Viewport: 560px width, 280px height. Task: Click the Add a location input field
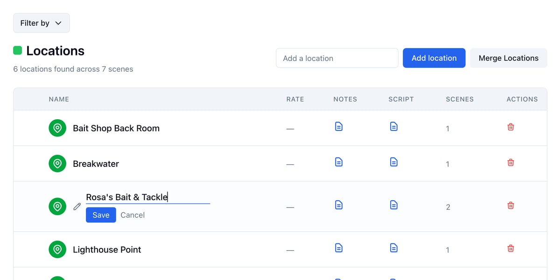coord(337,58)
